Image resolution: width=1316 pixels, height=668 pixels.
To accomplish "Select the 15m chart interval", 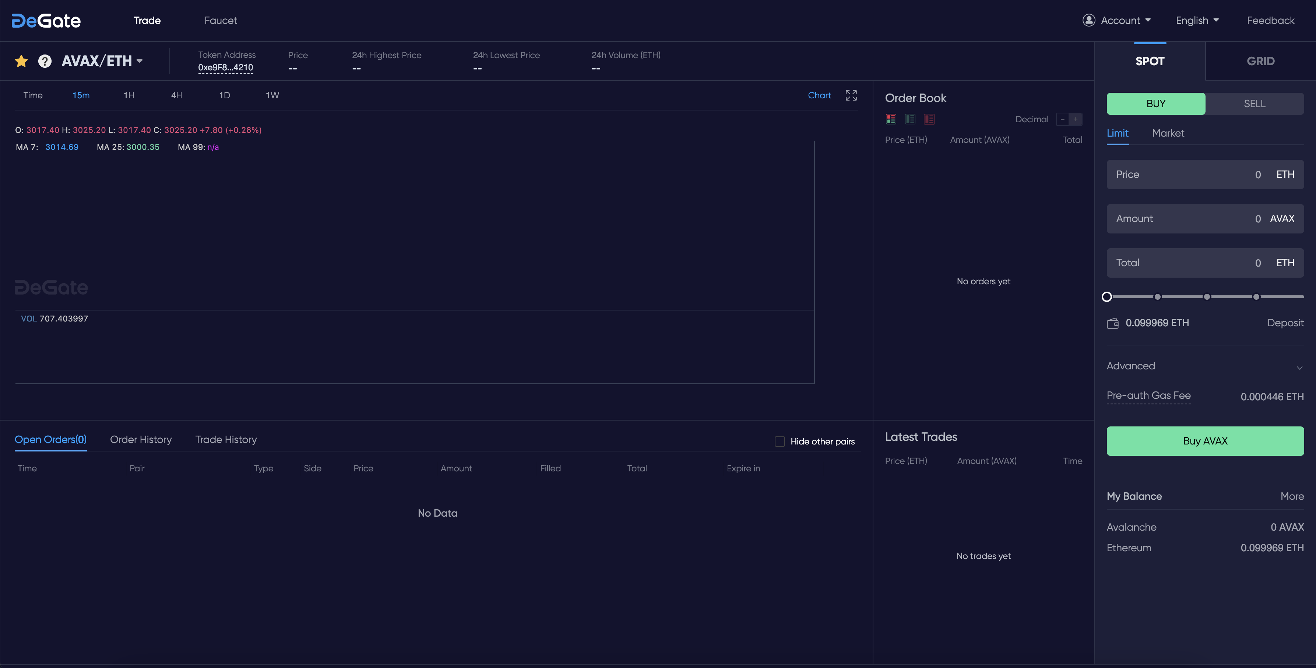I will [81, 96].
